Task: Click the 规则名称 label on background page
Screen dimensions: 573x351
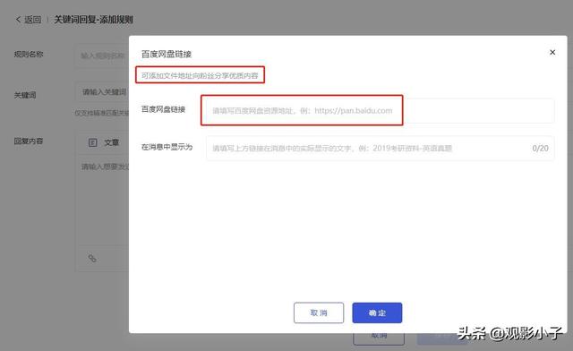Action: (x=29, y=55)
